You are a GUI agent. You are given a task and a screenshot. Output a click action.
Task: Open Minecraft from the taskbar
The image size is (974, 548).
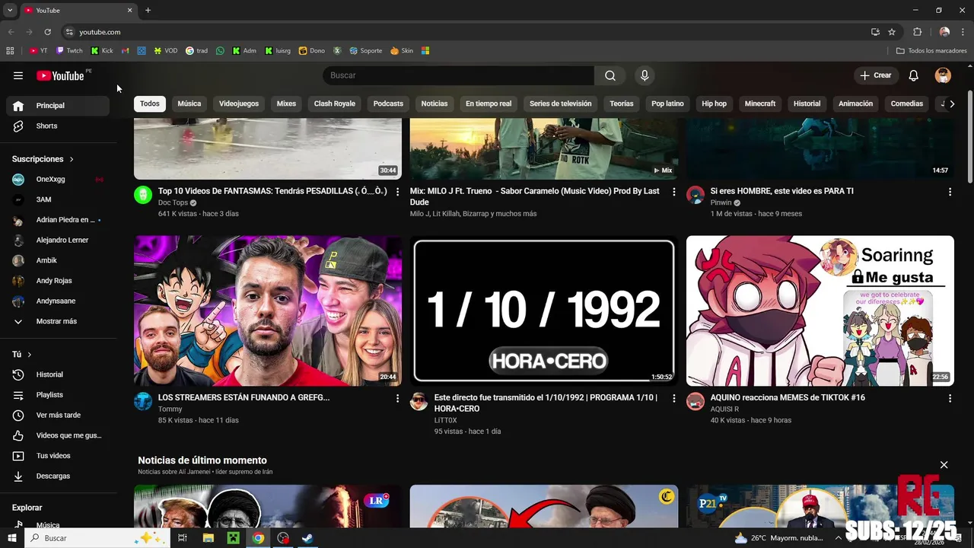click(234, 538)
